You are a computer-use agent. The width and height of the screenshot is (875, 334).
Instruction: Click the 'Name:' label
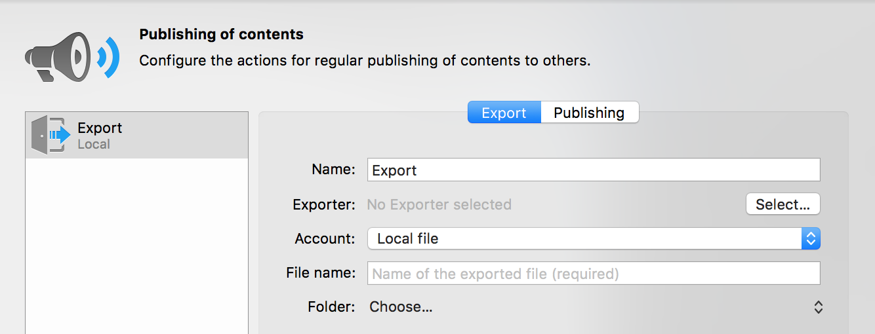click(x=334, y=170)
